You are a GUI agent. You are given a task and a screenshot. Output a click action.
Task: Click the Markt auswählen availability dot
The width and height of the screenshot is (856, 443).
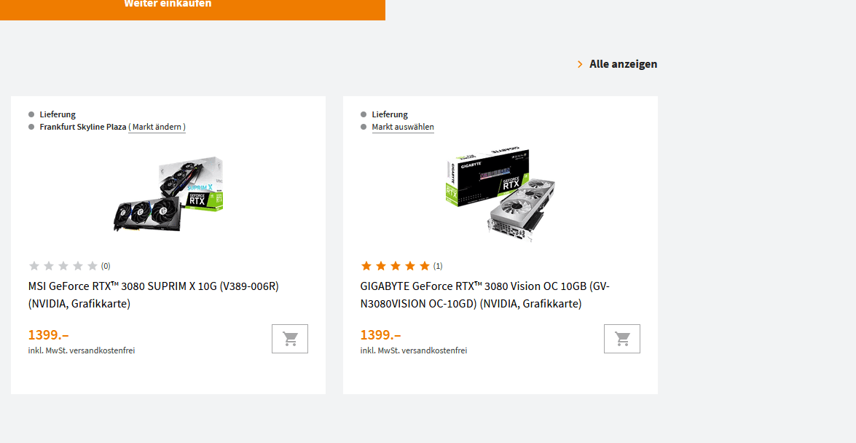[364, 127]
